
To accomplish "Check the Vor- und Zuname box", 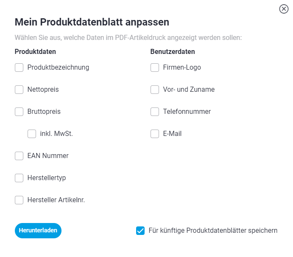I will 155,90.
